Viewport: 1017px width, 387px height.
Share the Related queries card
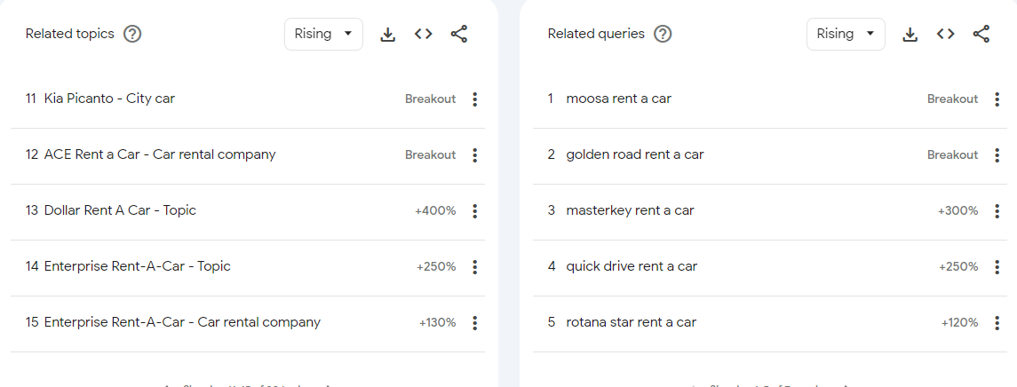tap(981, 35)
